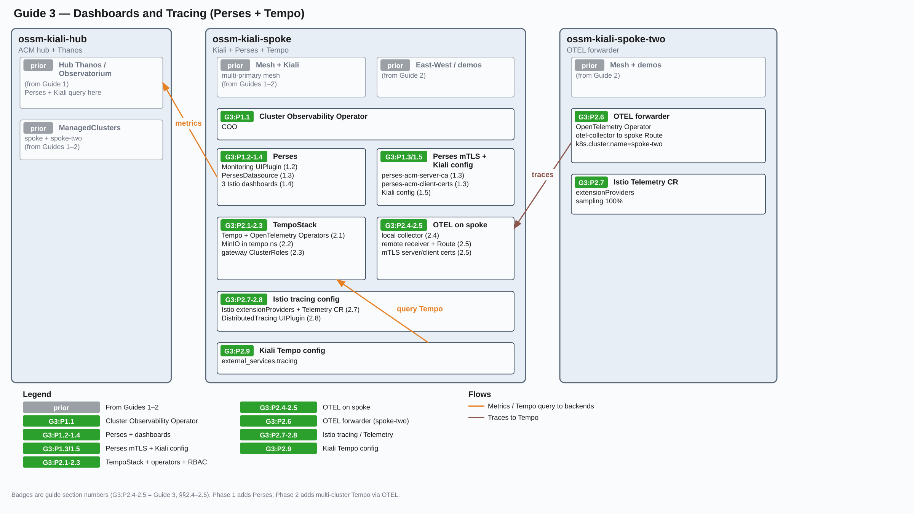Select the 'query Tempo' flow label
The image size is (914, 514).
click(x=420, y=309)
